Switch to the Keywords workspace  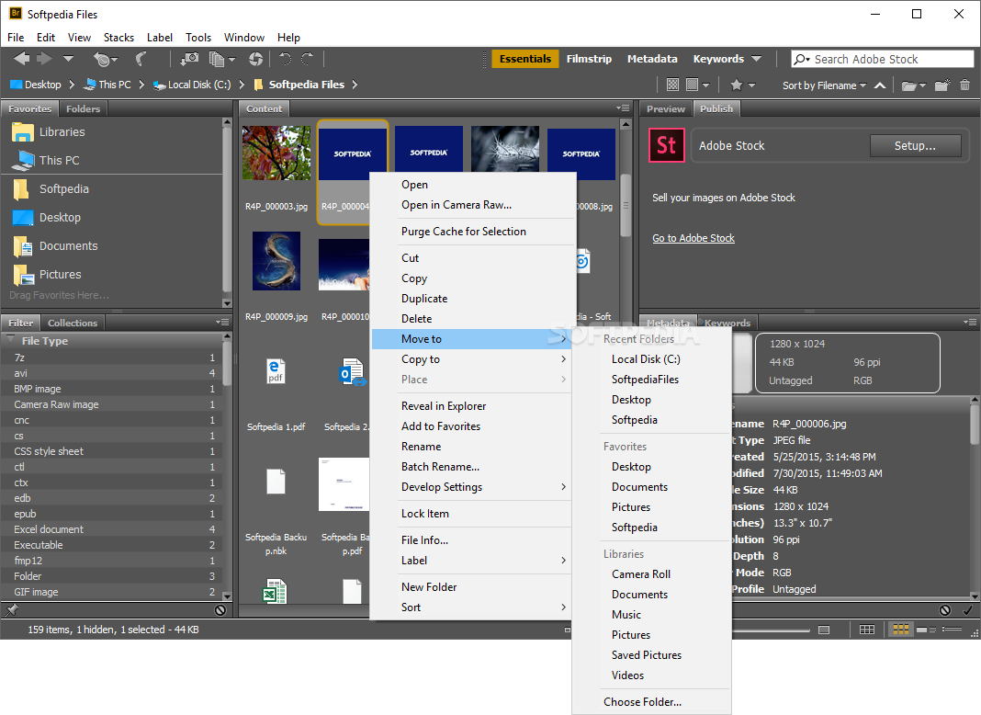[718, 59]
